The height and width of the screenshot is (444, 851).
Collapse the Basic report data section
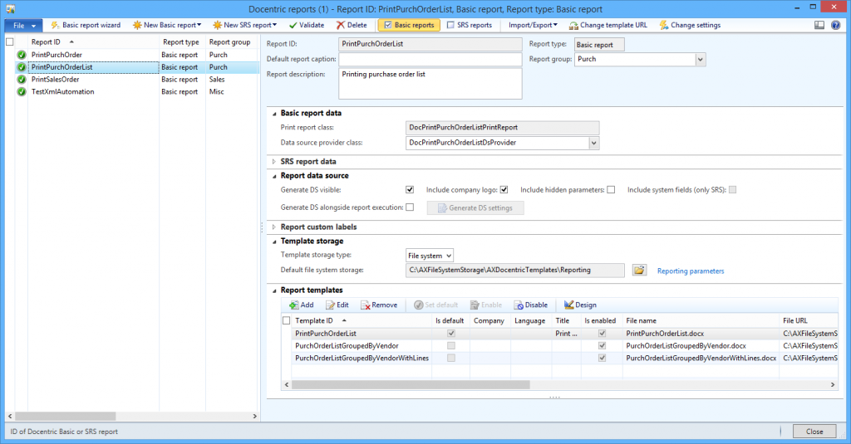pos(274,114)
